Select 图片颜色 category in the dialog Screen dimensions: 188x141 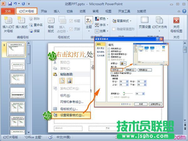click(101, 52)
